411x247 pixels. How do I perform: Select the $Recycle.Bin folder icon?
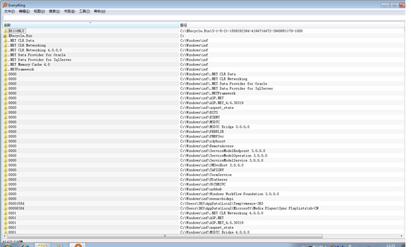6,35
